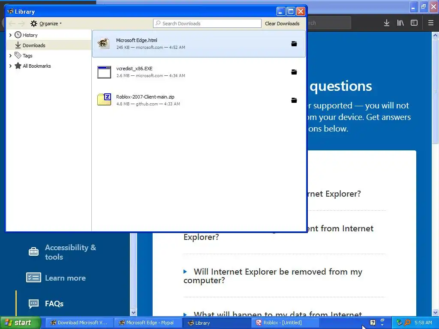Screen dimensions: 439x329
Task: Toggle the browser sidebar icon
Action: coord(414,23)
